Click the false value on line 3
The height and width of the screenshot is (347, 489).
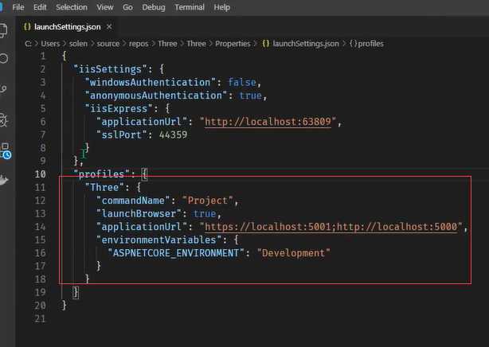click(x=242, y=82)
